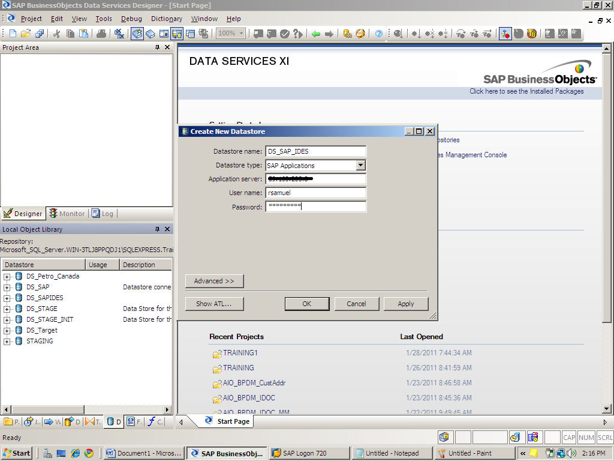Expand the DS_STAGE datastore node

(7, 309)
